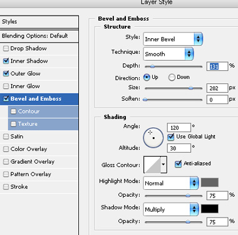Click the Size value field
238x235 pixels.
(217, 88)
